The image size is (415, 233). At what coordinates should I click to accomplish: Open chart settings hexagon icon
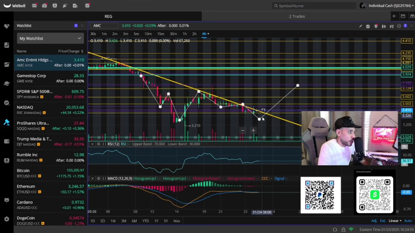(x=399, y=26)
